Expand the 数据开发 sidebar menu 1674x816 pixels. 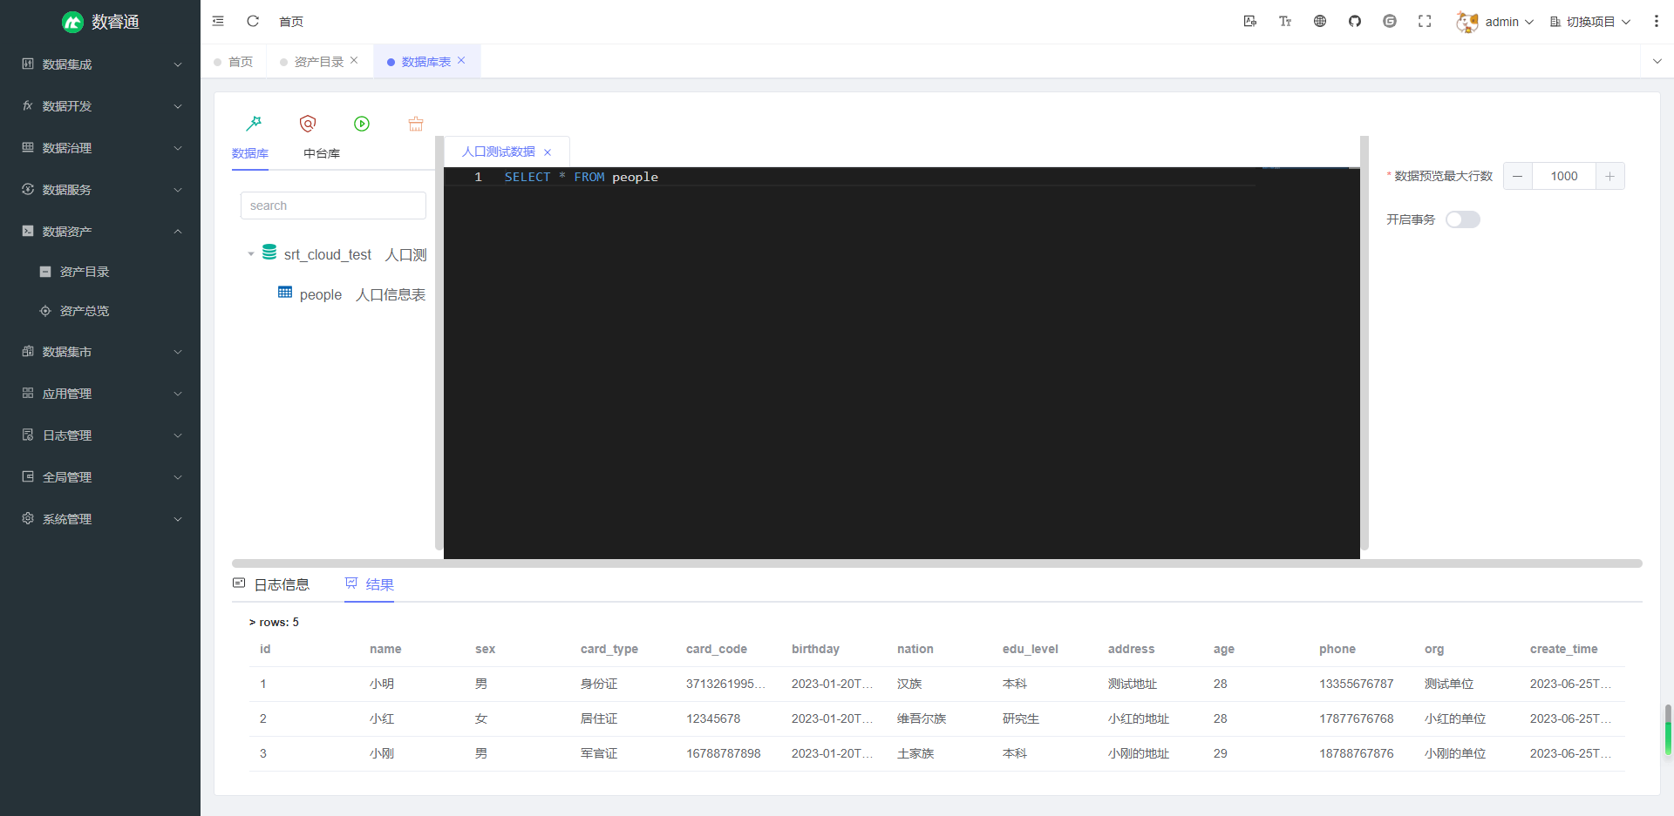[x=100, y=106]
